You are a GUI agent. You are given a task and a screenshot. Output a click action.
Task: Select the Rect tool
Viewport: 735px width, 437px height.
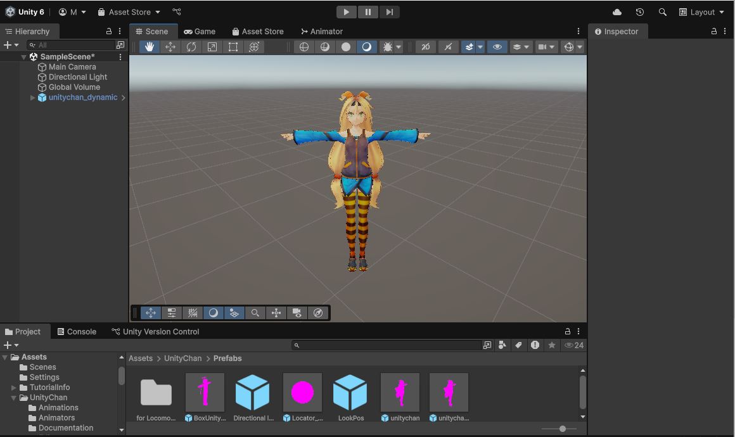(233, 47)
